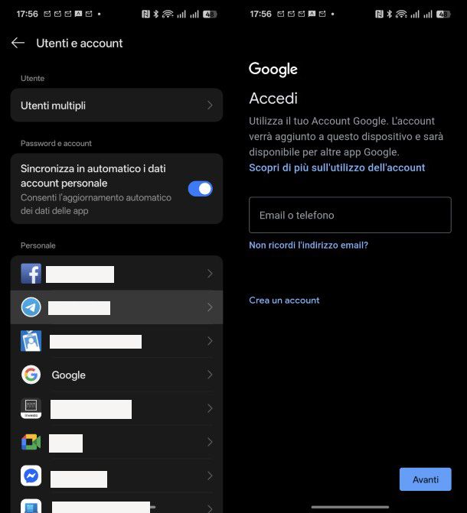Open the Google account icon

coord(31,375)
